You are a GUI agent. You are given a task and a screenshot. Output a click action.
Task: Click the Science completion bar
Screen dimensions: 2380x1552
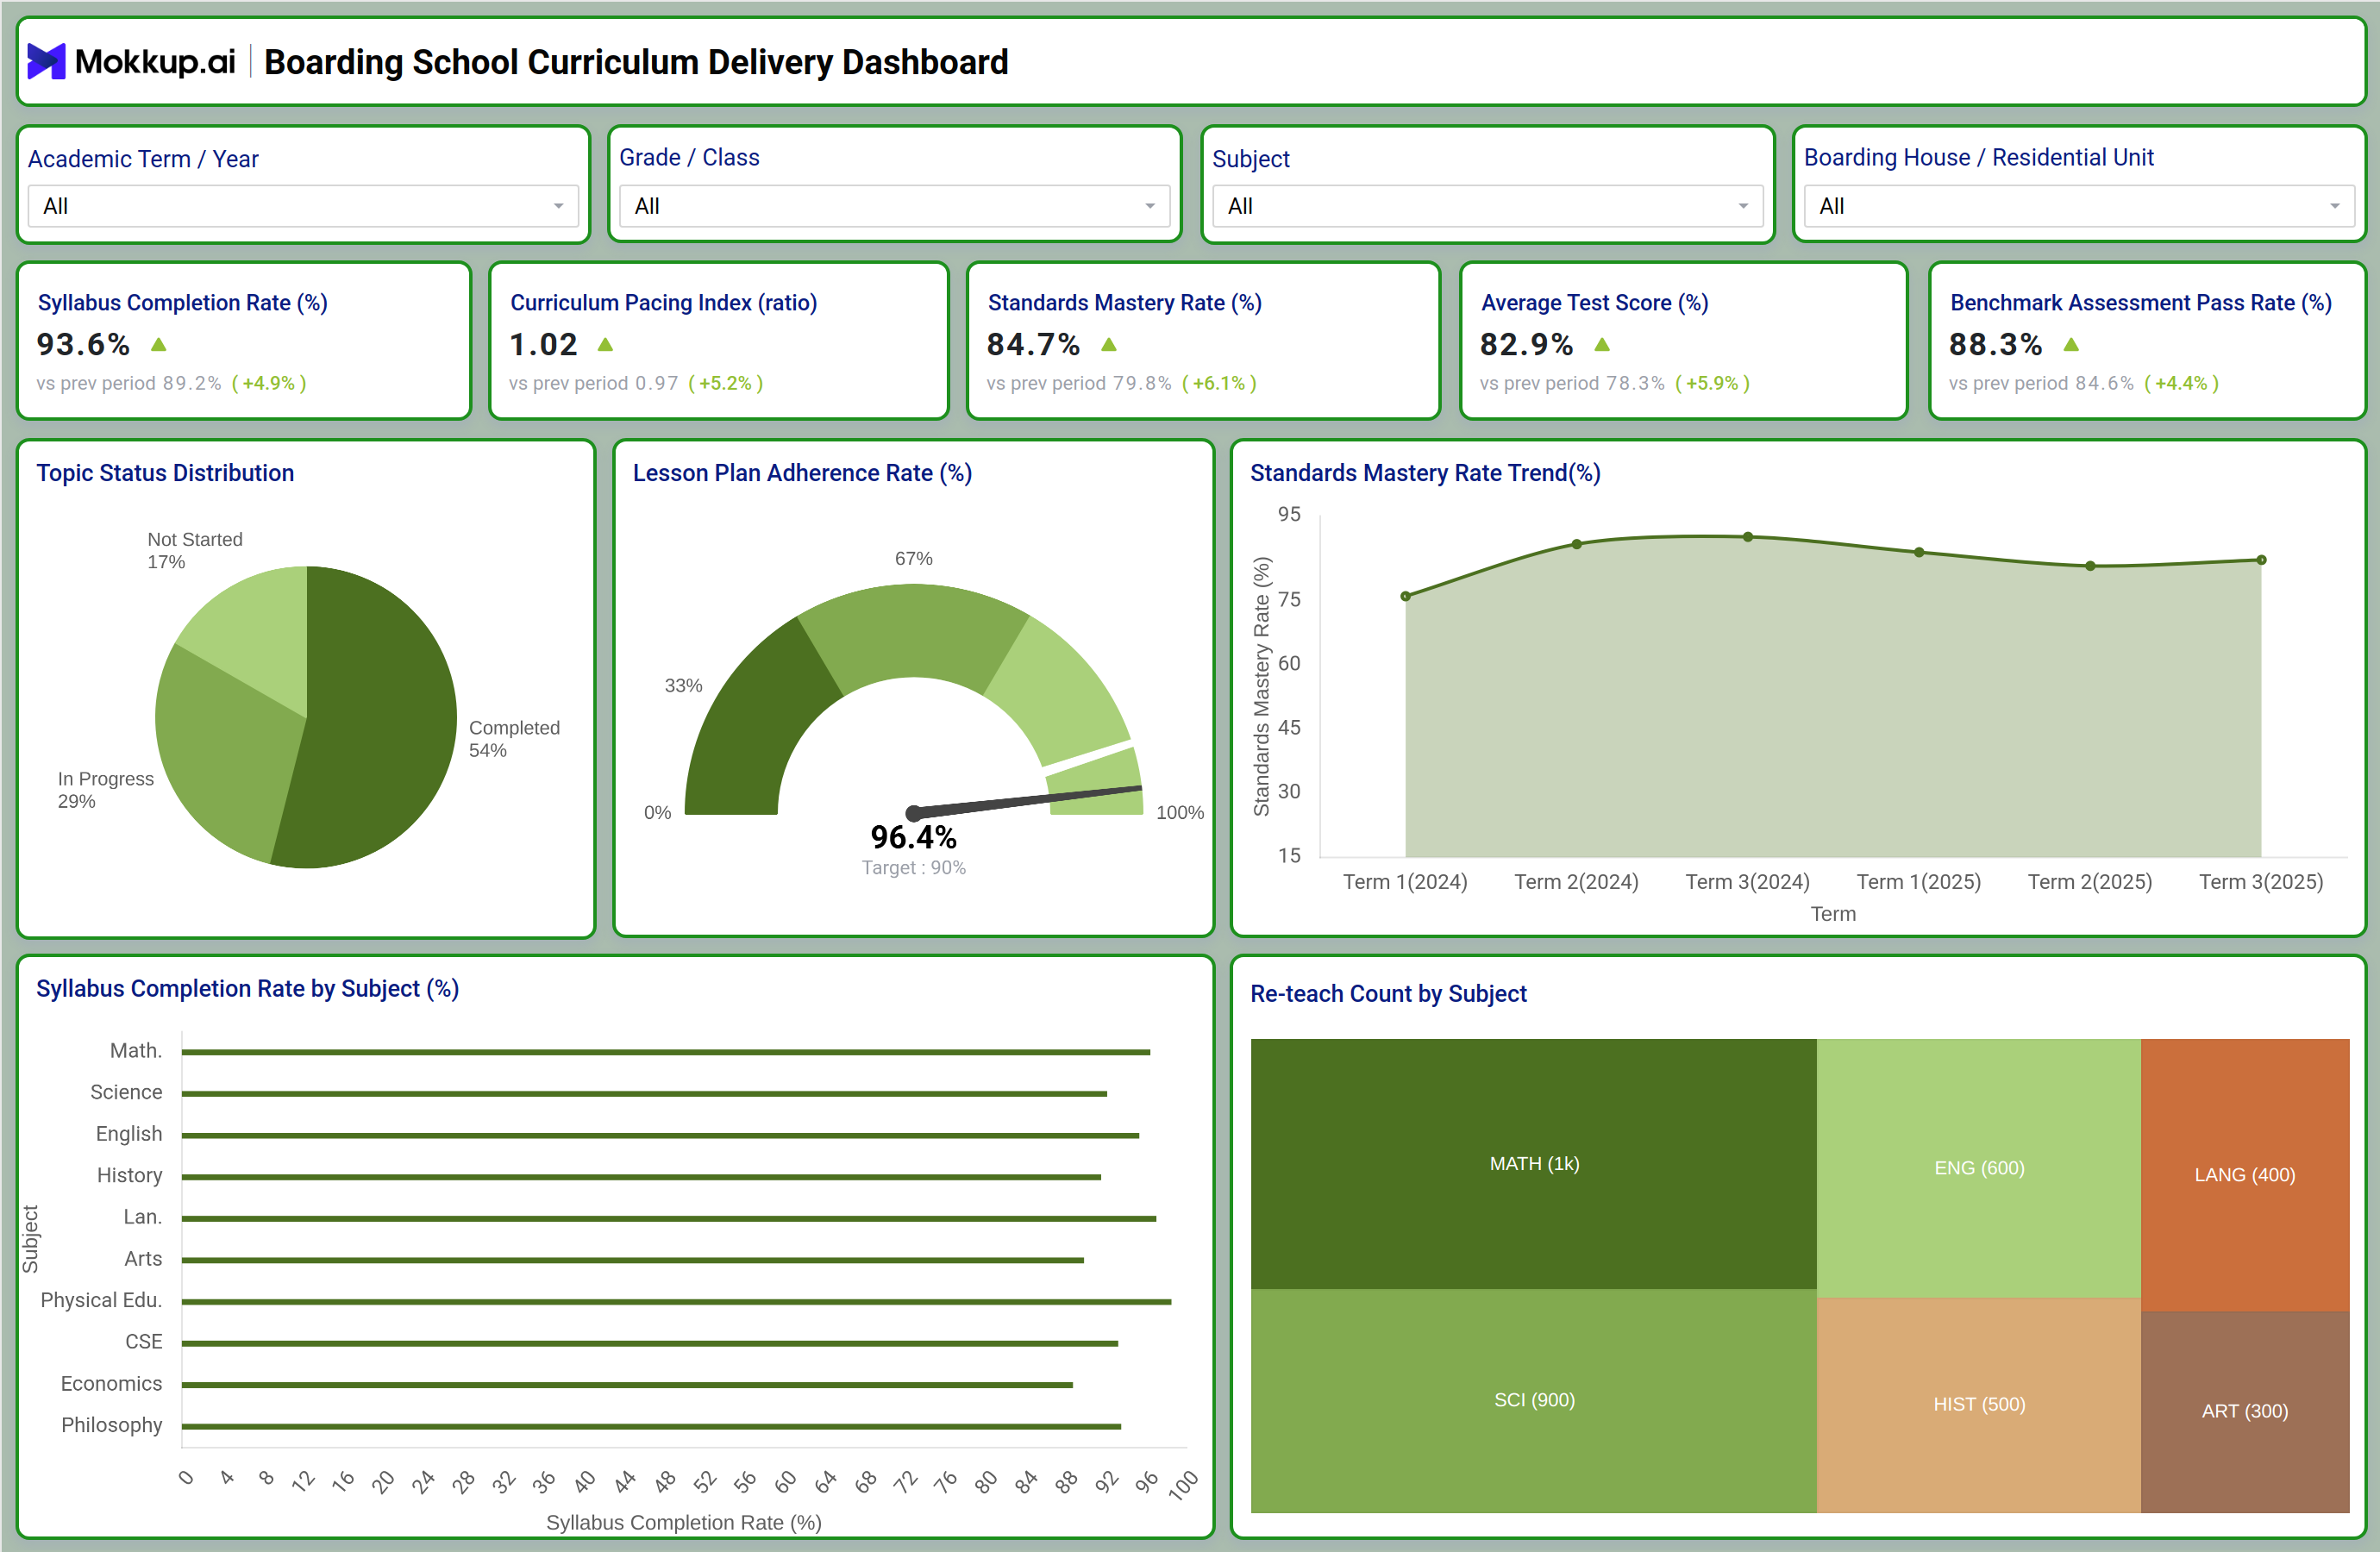click(644, 1094)
